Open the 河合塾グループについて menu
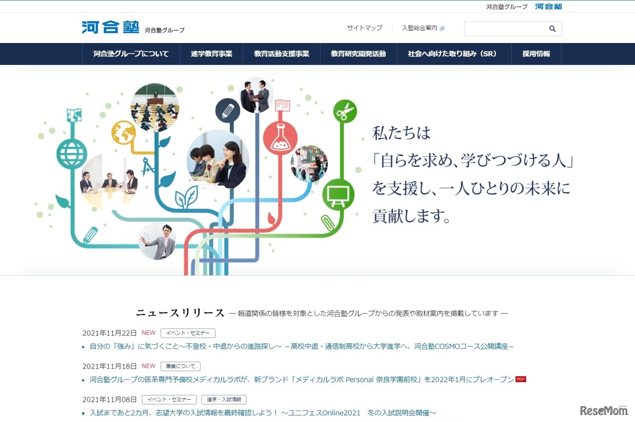This screenshot has height=422, width=635. click(x=131, y=54)
